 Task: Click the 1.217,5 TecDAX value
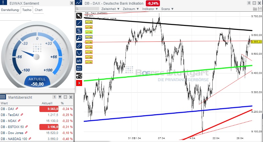click(x=53, y=115)
